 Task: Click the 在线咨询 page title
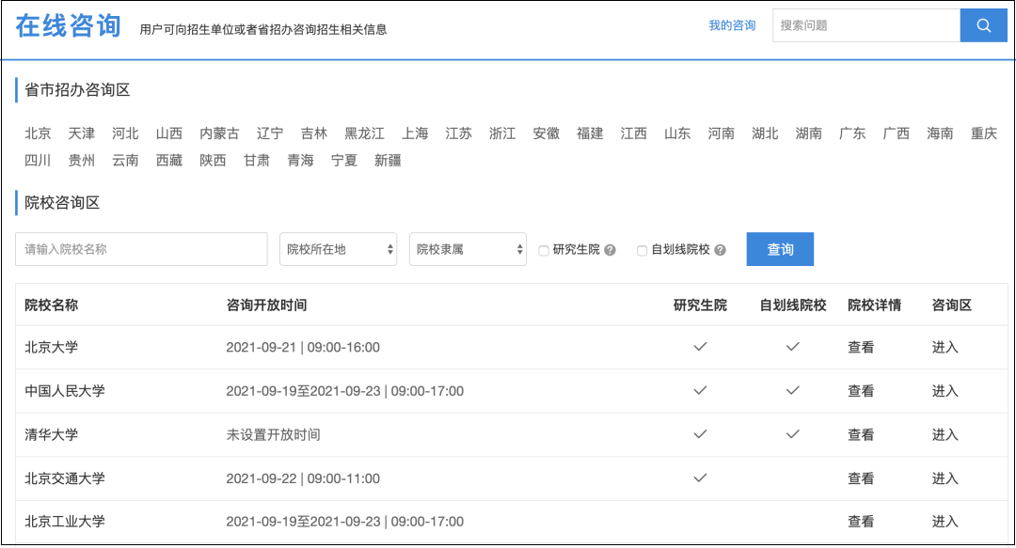click(x=68, y=26)
